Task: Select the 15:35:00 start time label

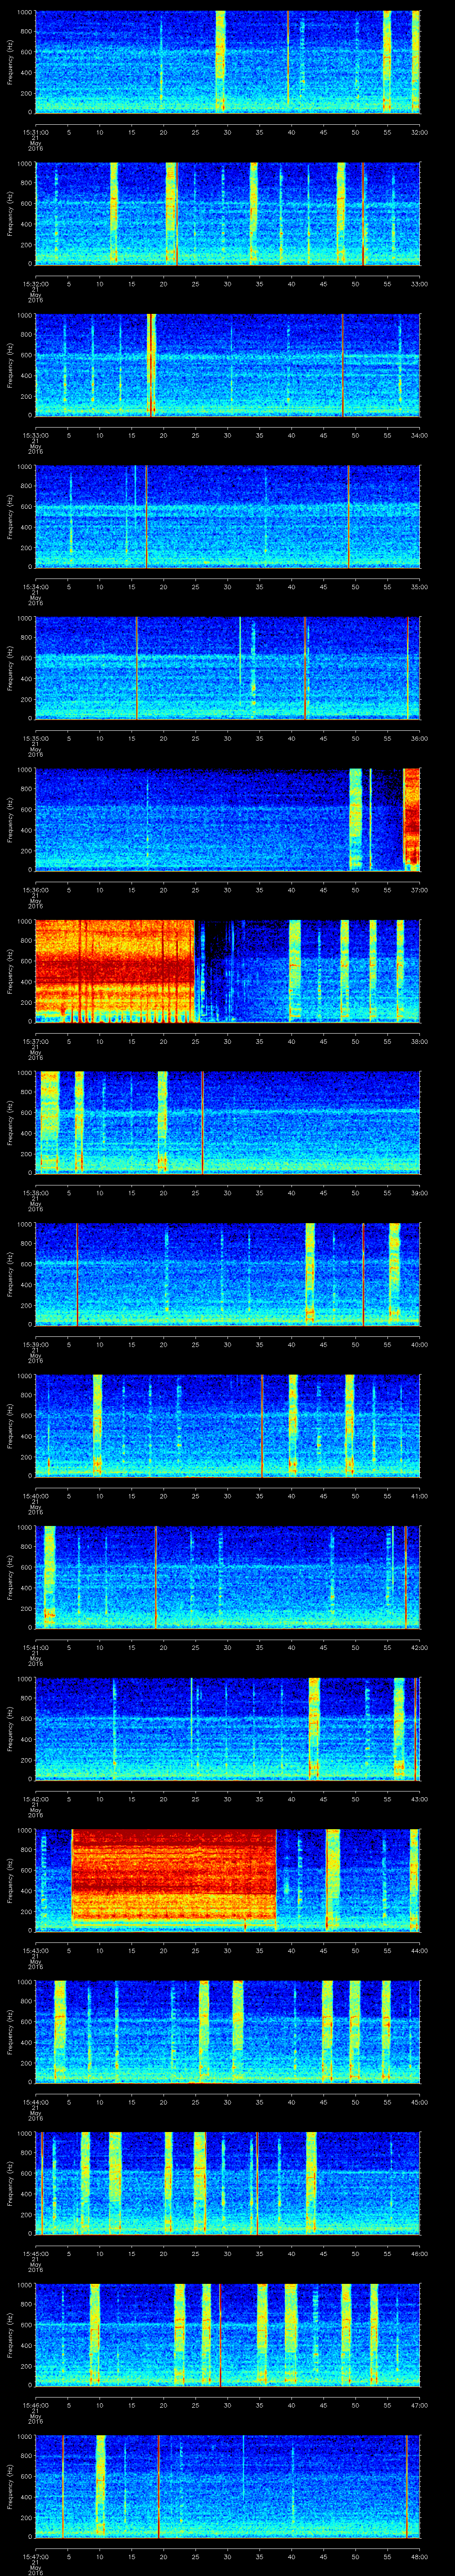Action: pyautogui.click(x=35, y=738)
